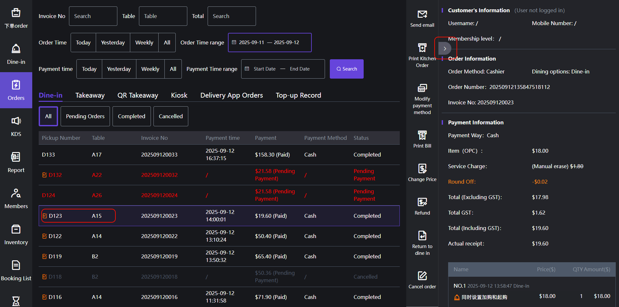Open Modify payment method
Image resolution: width=619 pixels, height=307 pixels.
[x=422, y=88]
